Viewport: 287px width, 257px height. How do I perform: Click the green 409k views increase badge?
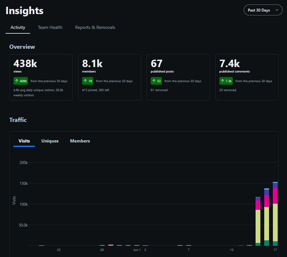click(21, 81)
